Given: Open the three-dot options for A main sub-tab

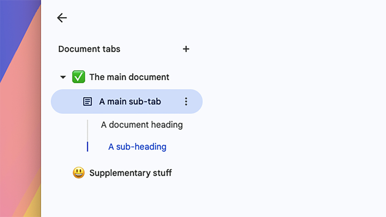Looking at the screenshot, I should pos(186,102).
